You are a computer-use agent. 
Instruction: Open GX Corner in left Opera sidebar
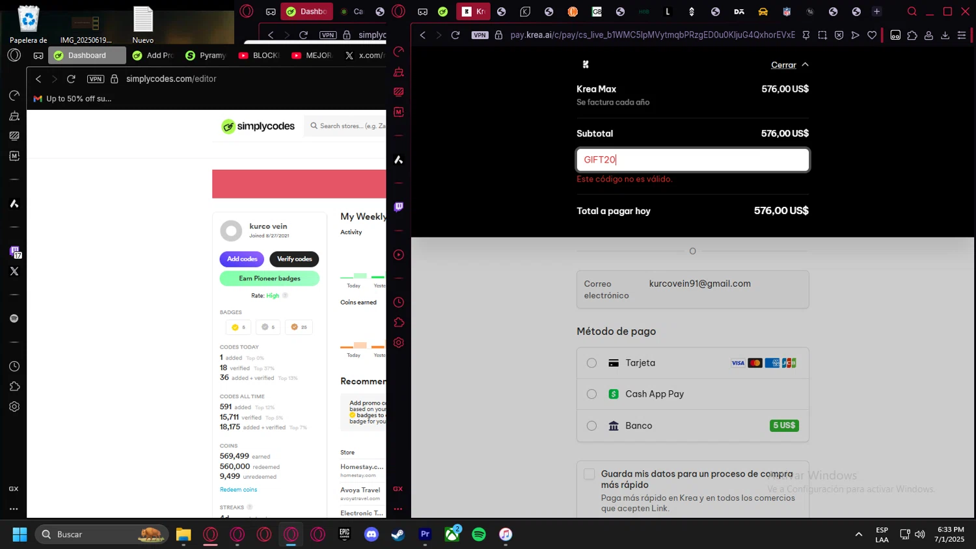(x=14, y=489)
